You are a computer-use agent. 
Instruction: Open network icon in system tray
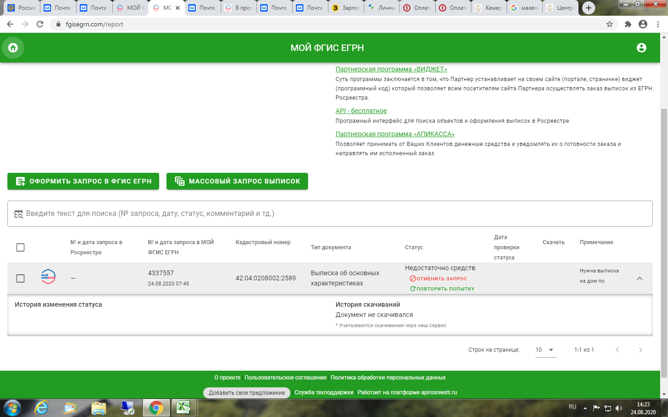(607, 408)
